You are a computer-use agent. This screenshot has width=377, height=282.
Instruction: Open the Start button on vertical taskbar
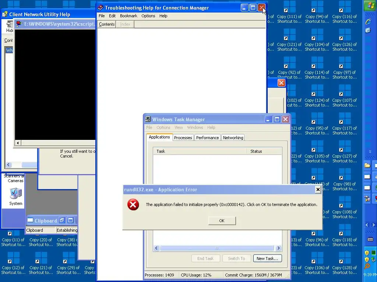(x=370, y=5)
